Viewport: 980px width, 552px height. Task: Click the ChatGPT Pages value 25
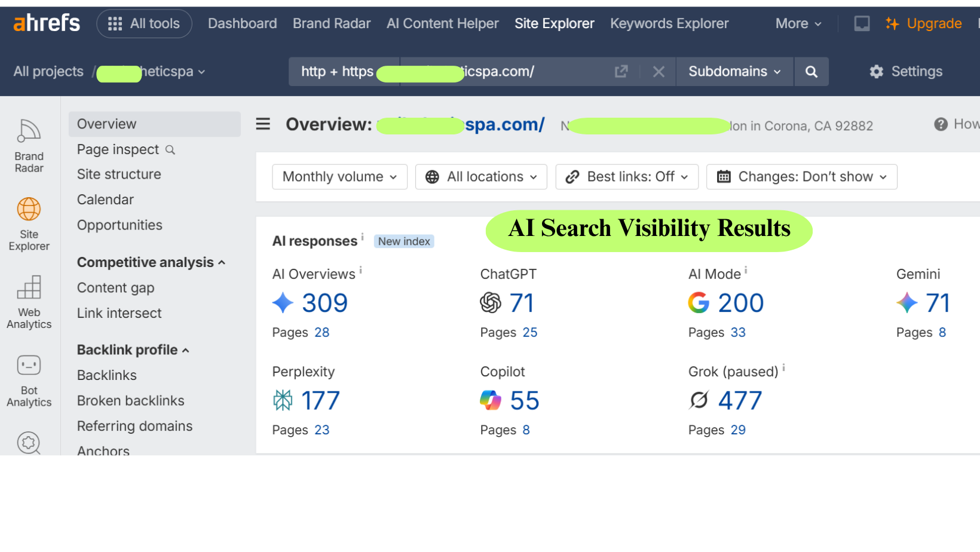(530, 333)
